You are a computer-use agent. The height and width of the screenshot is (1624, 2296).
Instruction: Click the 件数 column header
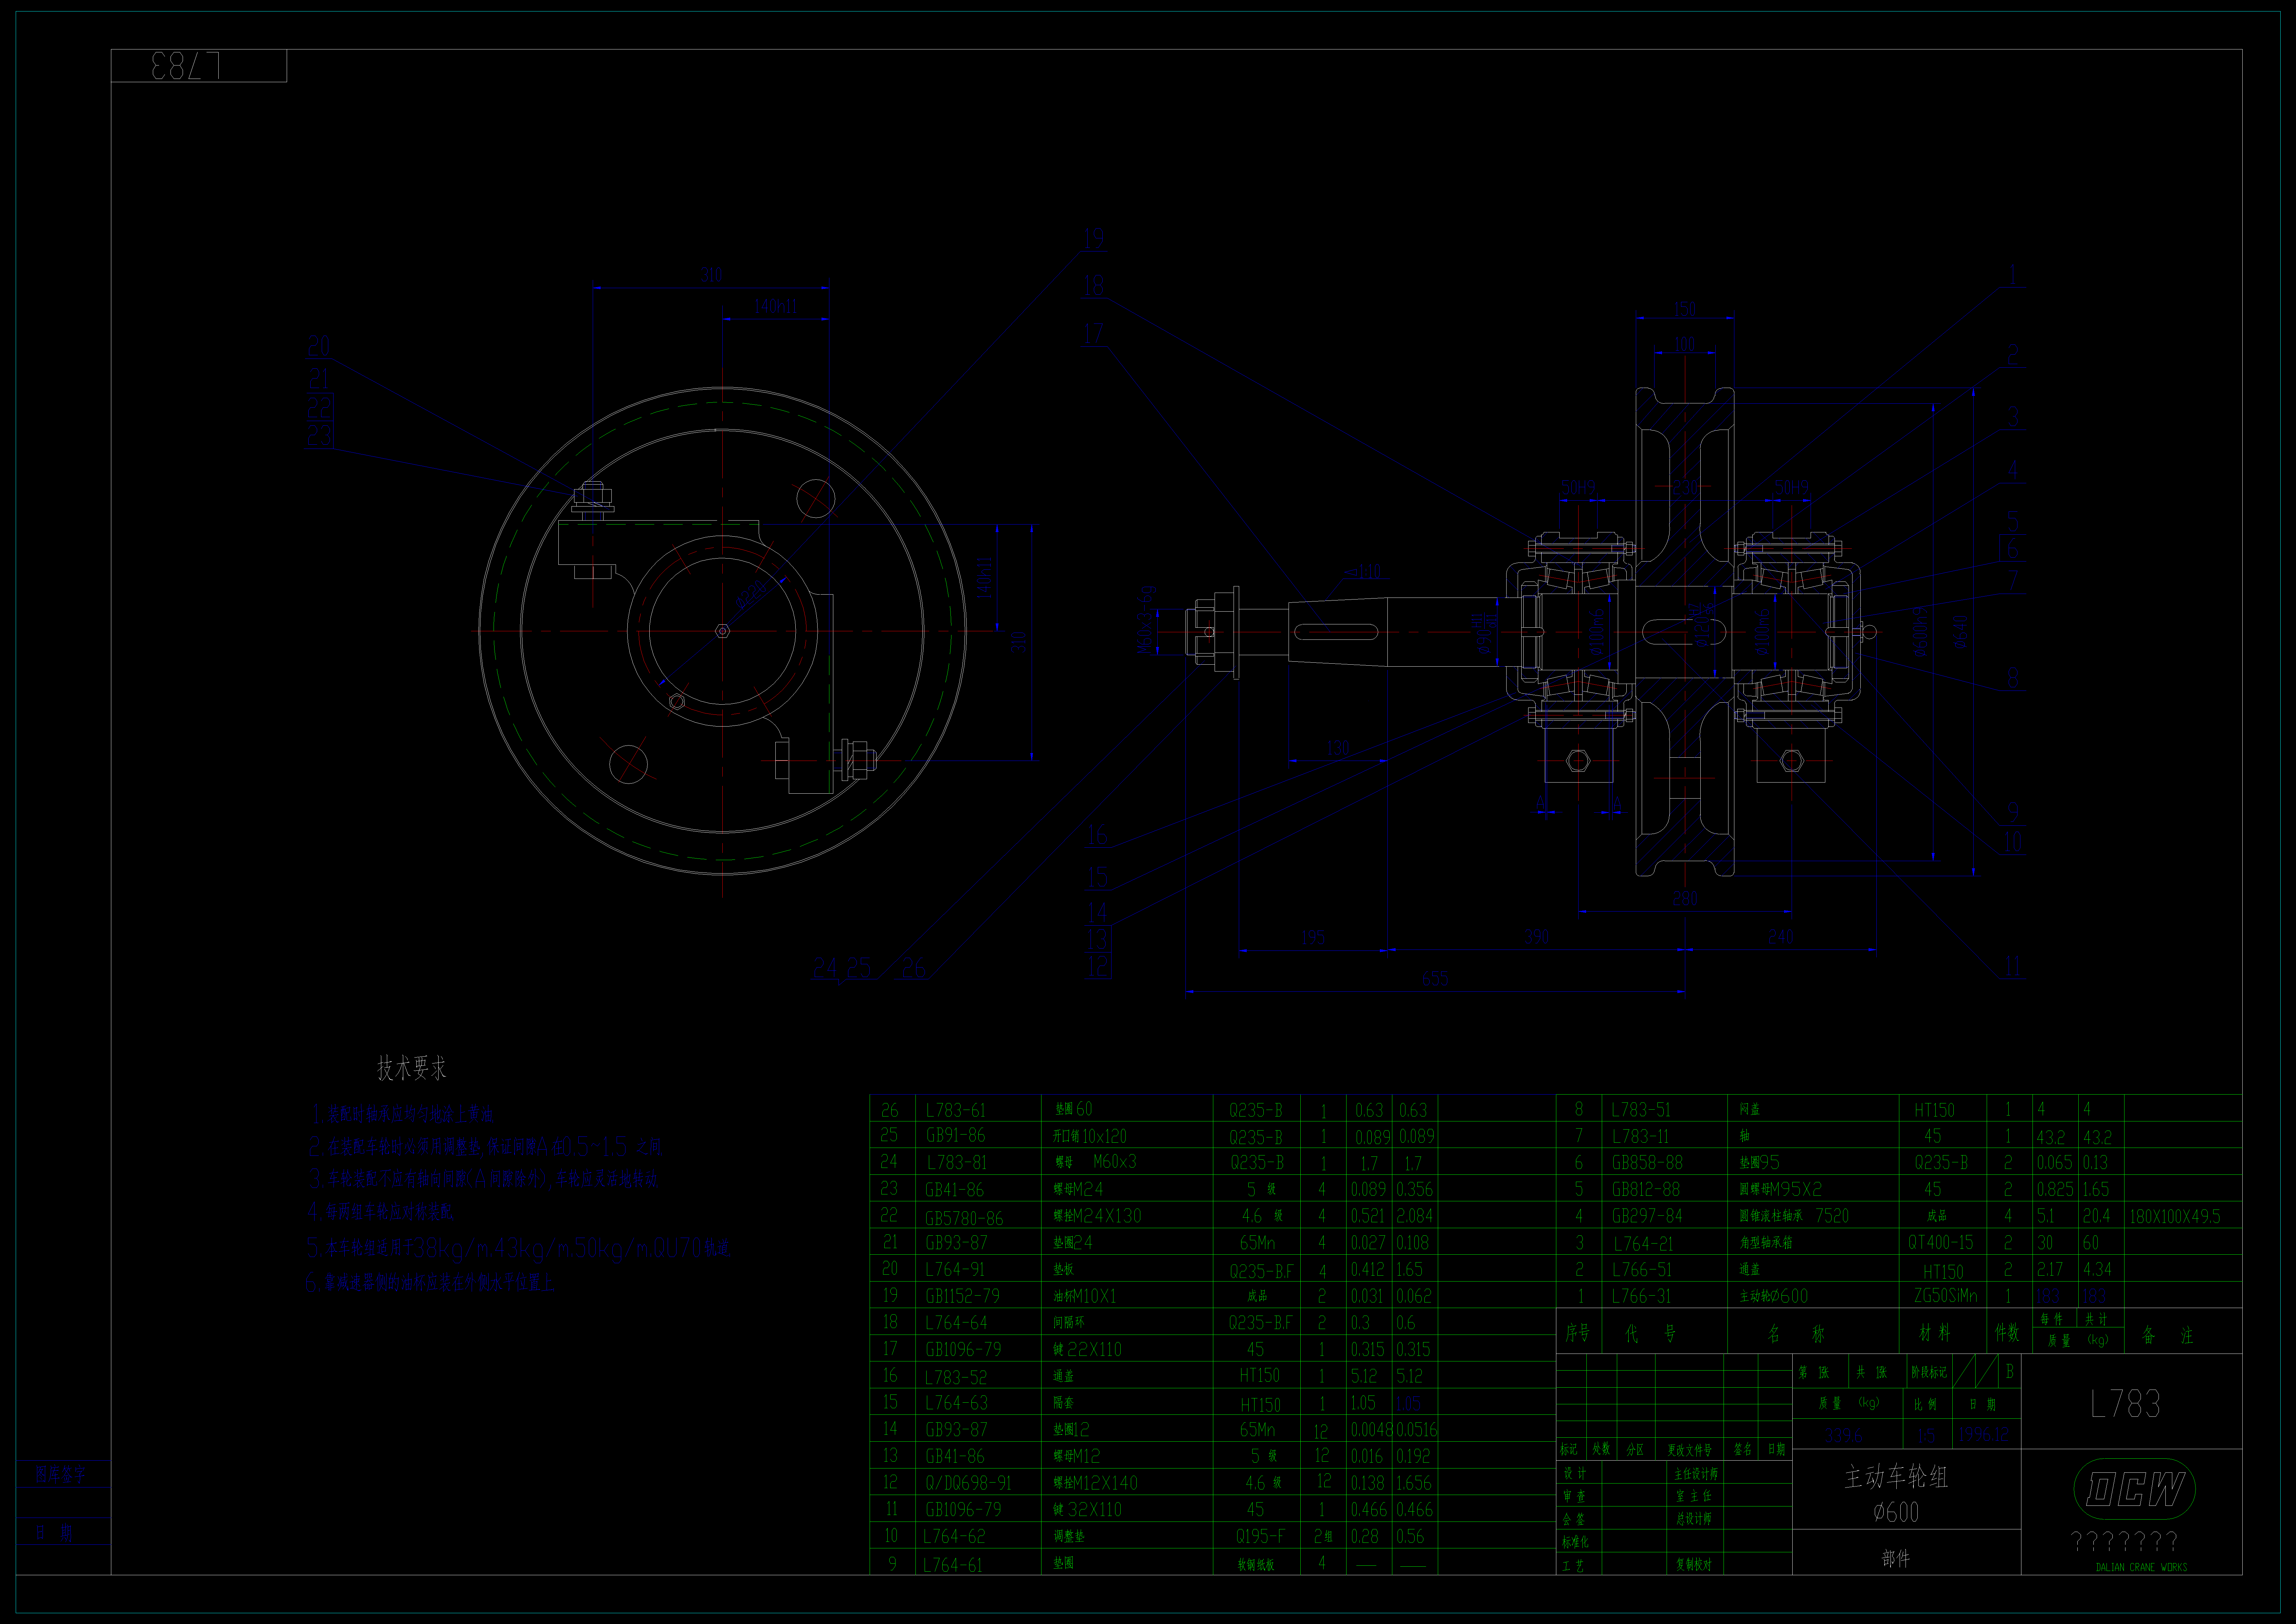coord(2007,1333)
